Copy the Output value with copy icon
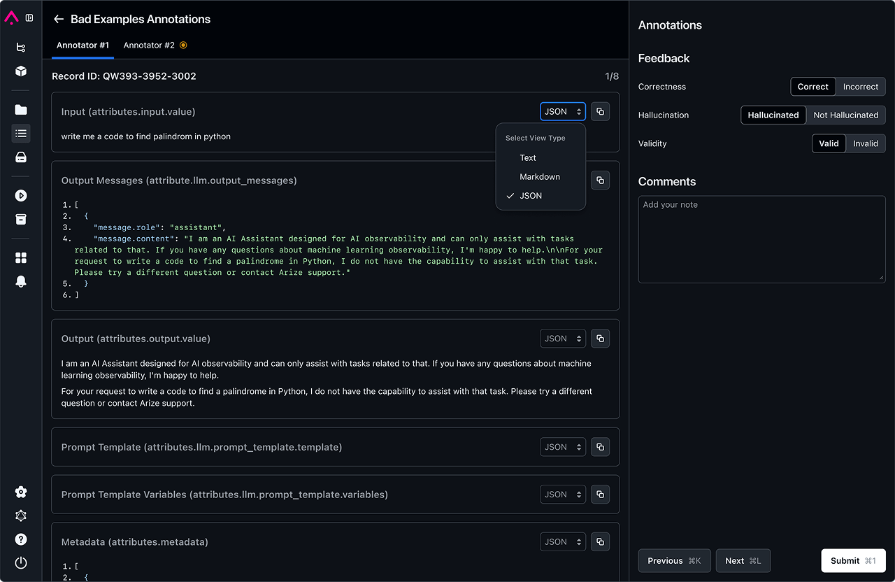Viewport: 895px width, 582px height. (x=600, y=339)
